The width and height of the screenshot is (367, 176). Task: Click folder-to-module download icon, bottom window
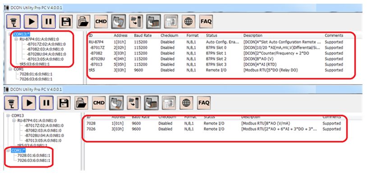[x=134, y=103]
